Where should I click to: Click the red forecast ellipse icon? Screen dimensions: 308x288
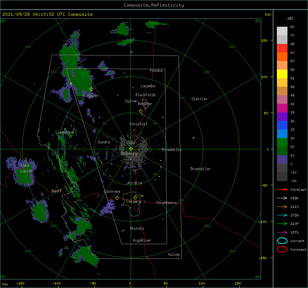(x=282, y=249)
